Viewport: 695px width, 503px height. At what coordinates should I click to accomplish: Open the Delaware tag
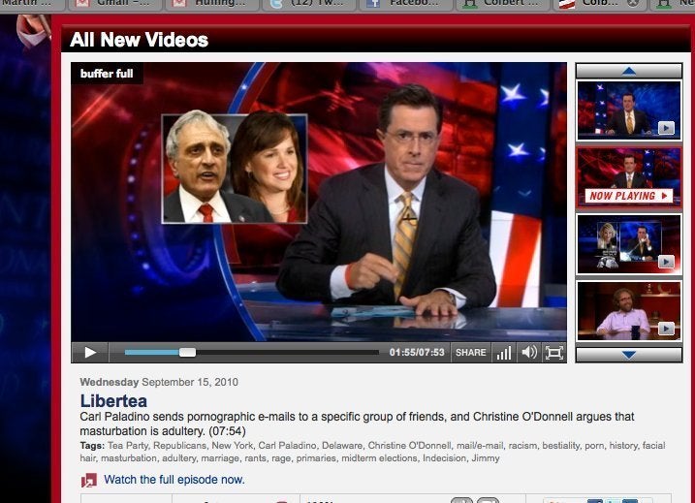click(x=342, y=446)
